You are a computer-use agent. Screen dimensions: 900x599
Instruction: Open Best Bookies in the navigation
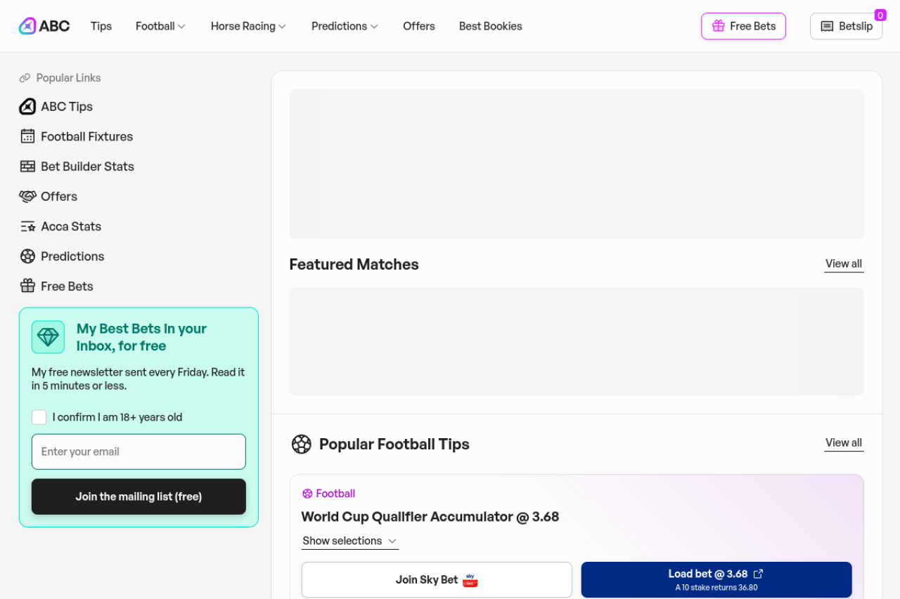coord(490,26)
